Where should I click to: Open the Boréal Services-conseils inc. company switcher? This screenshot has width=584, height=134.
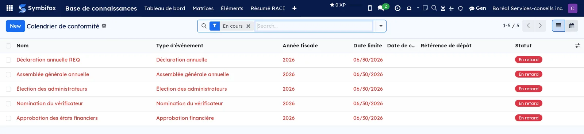tap(528, 8)
